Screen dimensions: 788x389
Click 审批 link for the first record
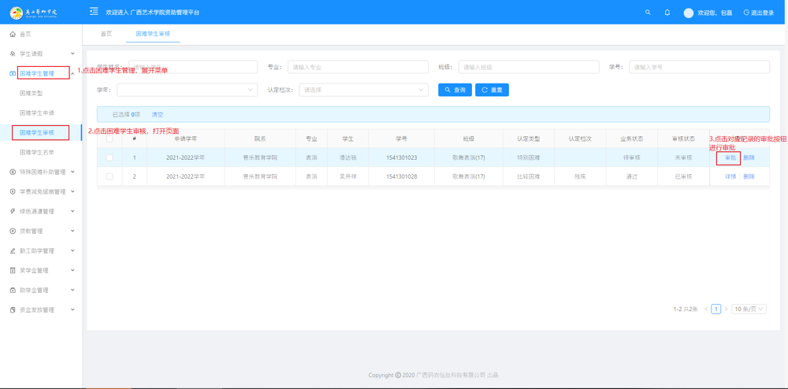tap(730, 157)
